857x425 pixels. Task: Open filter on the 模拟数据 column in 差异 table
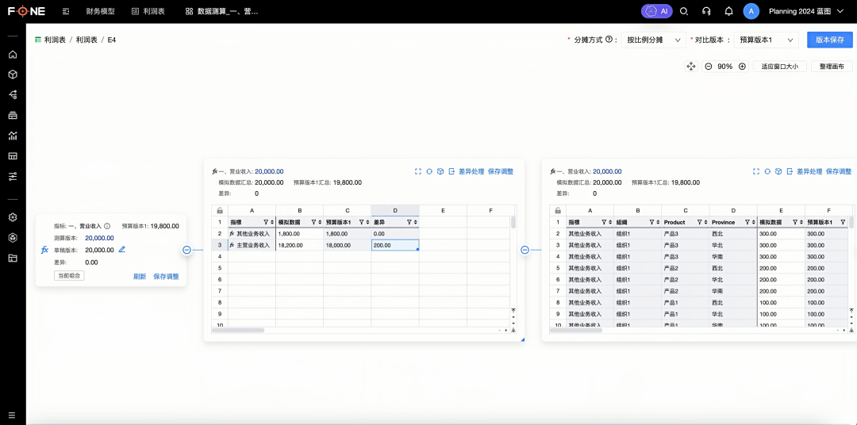[315, 222]
